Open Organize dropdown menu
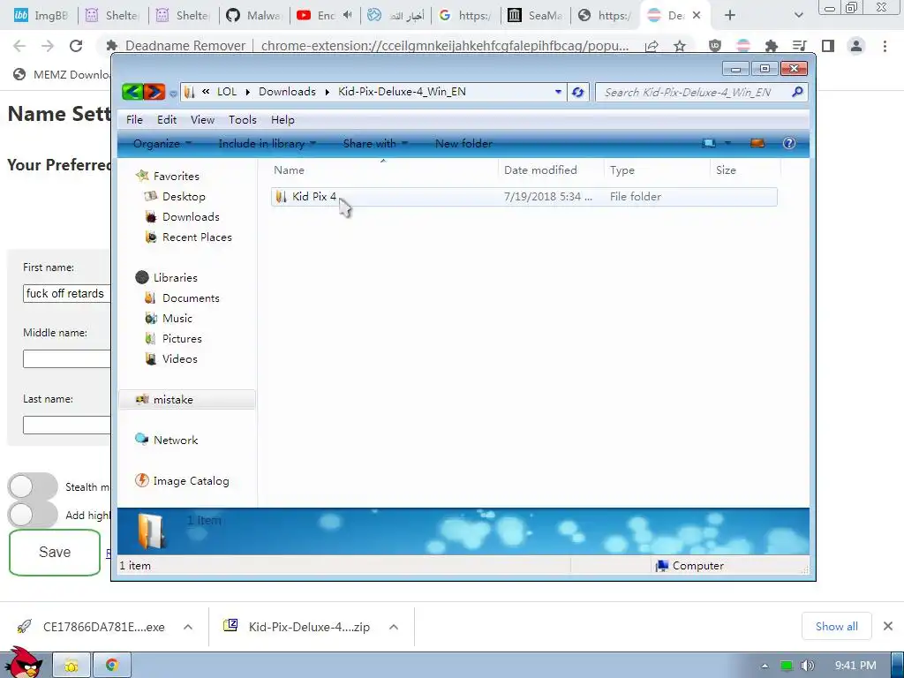 (162, 144)
